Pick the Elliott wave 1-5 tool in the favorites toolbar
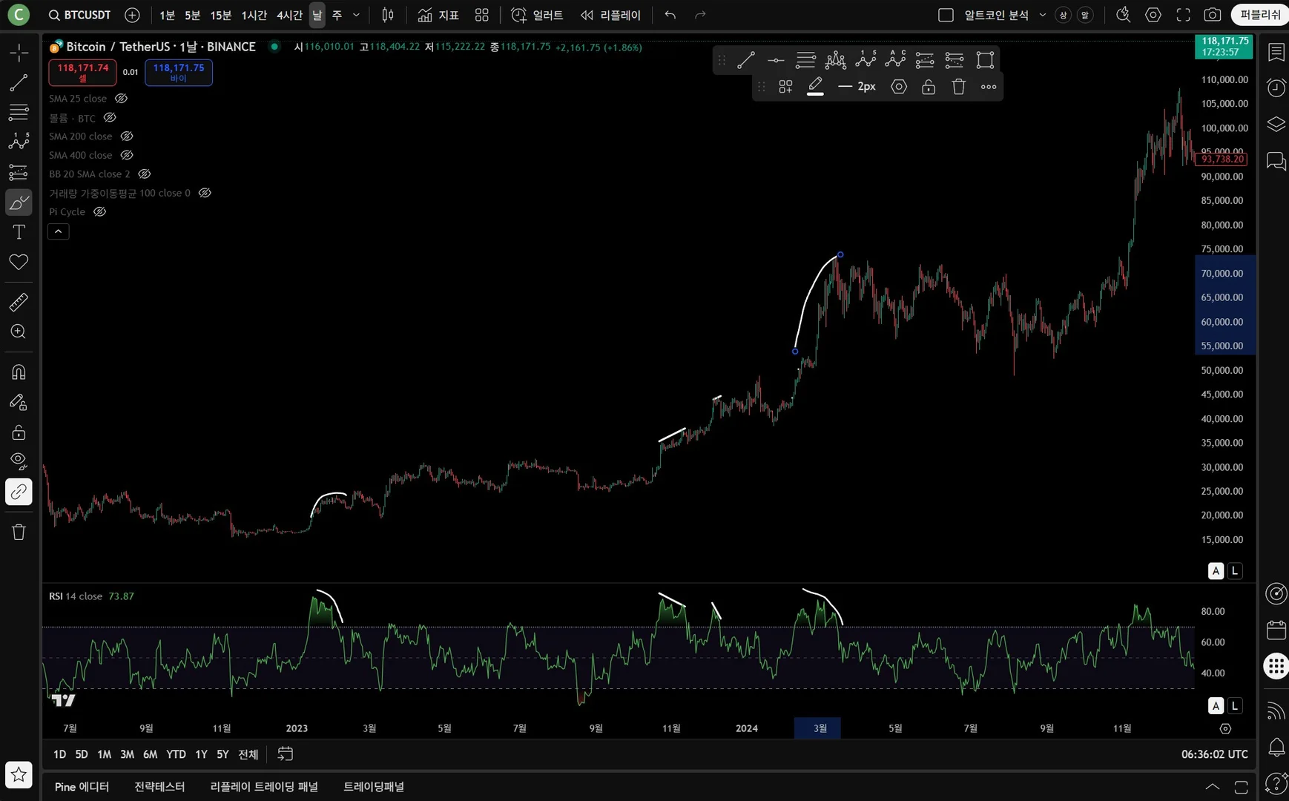 (x=866, y=59)
